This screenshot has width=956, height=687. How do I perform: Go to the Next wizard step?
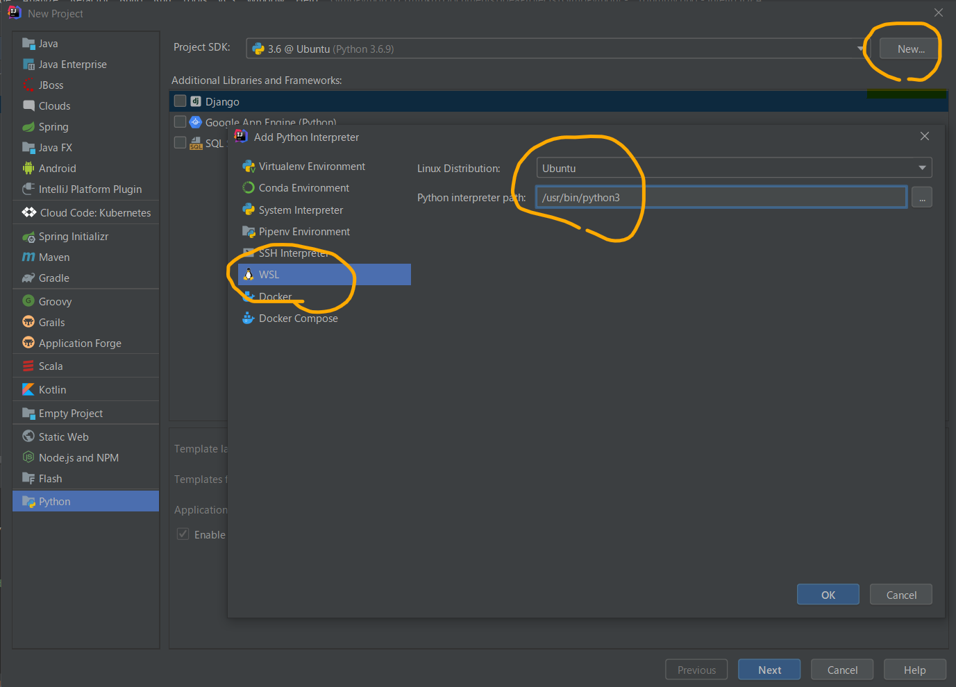pyautogui.click(x=769, y=670)
